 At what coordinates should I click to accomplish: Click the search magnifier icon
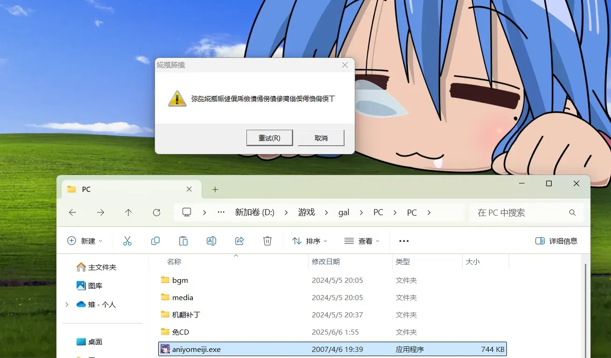click(x=572, y=212)
